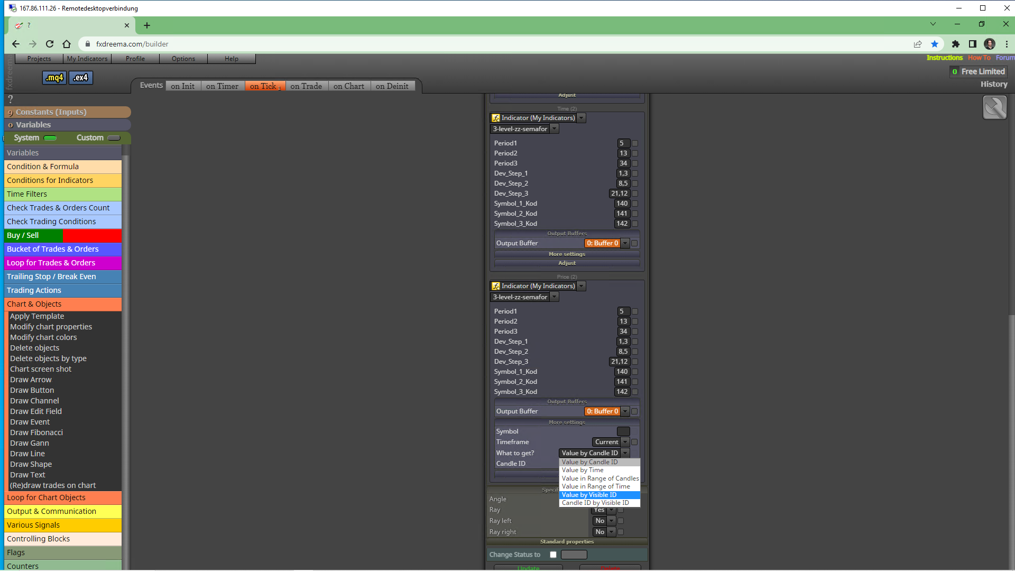The width and height of the screenshot is (1015, 571).
Task: Edit upper Period1 value field
Action: click(623, 143)
